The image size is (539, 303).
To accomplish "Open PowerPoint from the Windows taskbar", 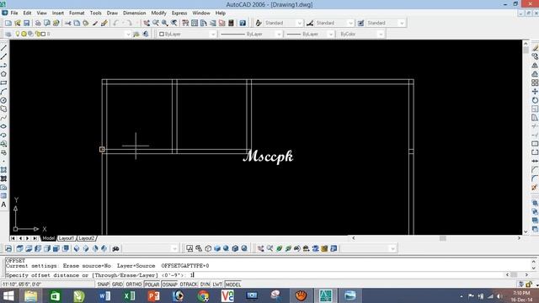I will [153, 295].
